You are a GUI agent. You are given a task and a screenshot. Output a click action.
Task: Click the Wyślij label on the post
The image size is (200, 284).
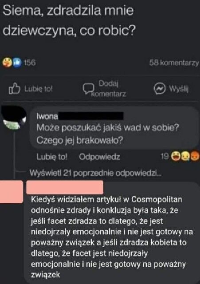(x=179, y=89)
